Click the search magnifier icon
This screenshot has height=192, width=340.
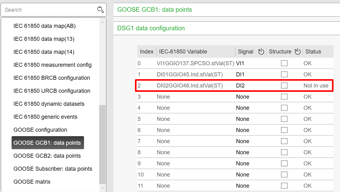pos(100,10)
